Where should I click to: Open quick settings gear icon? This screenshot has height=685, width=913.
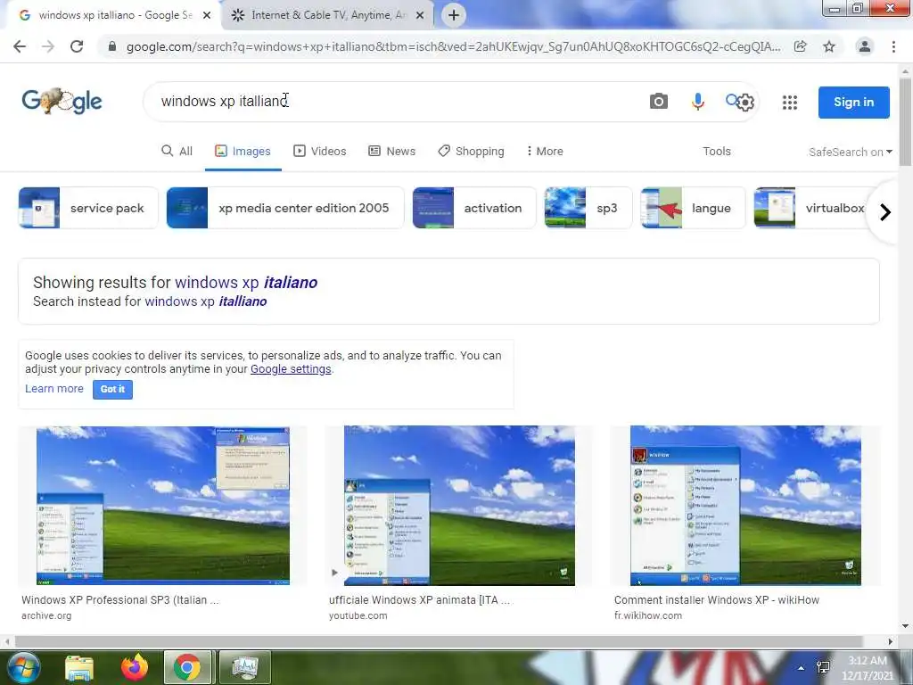coord(745,103)
